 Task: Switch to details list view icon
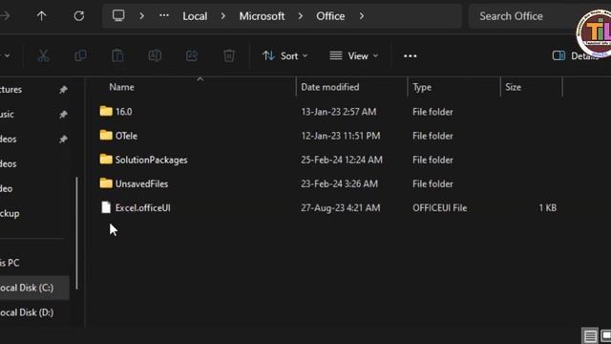[x=590, y=335]
